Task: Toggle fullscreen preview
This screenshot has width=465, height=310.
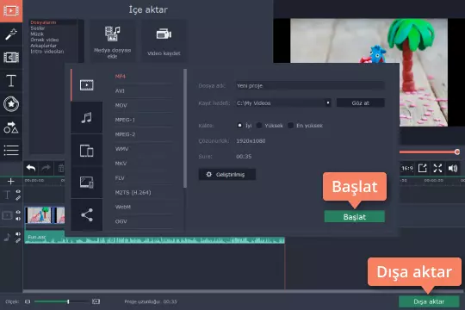Action: (x=437, y=168)
